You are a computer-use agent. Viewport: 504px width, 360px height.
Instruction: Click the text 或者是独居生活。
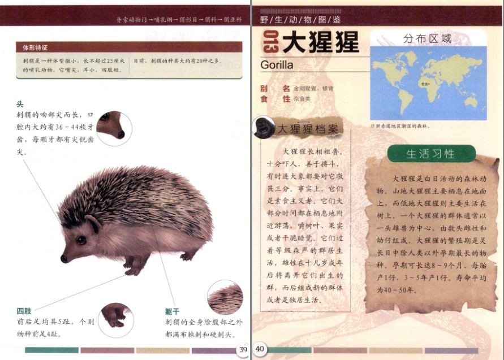[295, 300]
